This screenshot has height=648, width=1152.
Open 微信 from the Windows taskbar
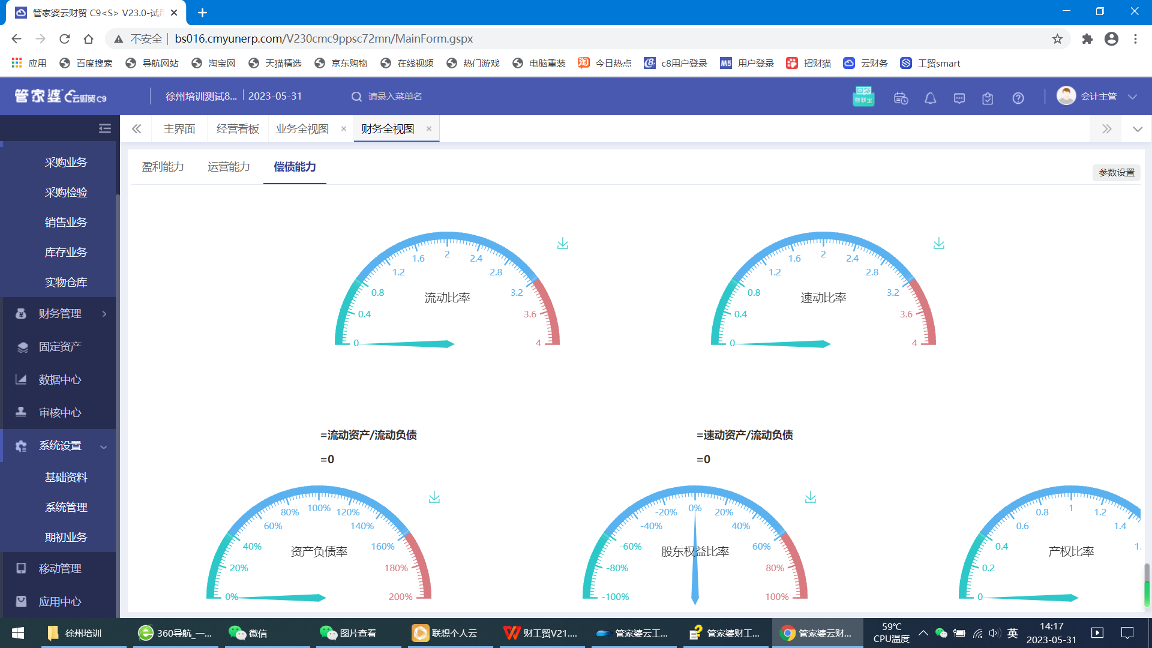coord(248,633)
